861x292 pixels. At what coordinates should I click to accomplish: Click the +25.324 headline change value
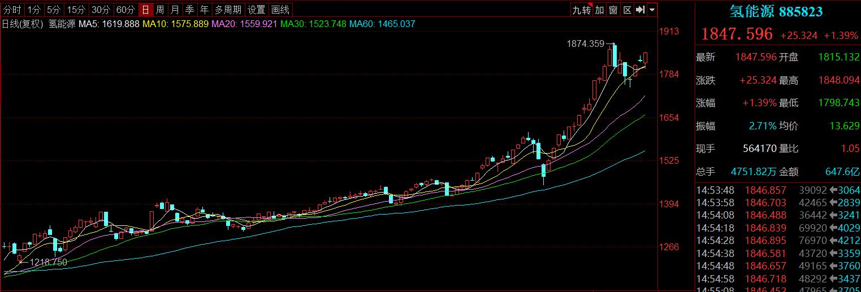pyautogui.click(x=799, y=36)
